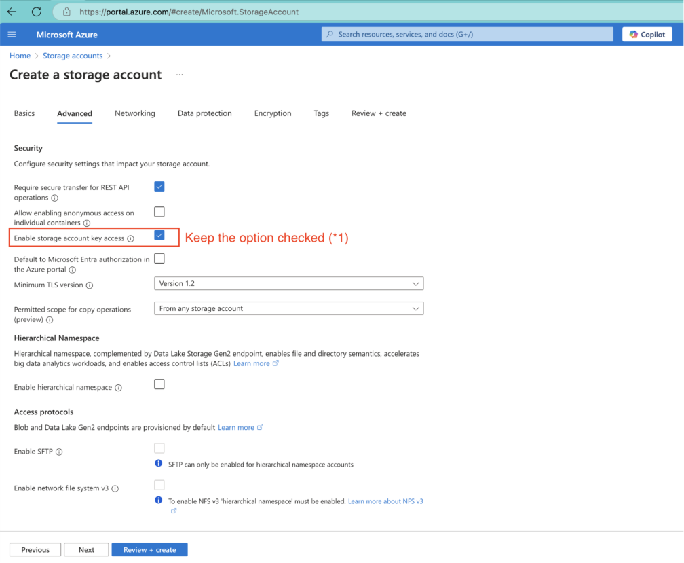Click the browser refresh icon
Screen dimensions: 684x563
(x=37, y=11)
